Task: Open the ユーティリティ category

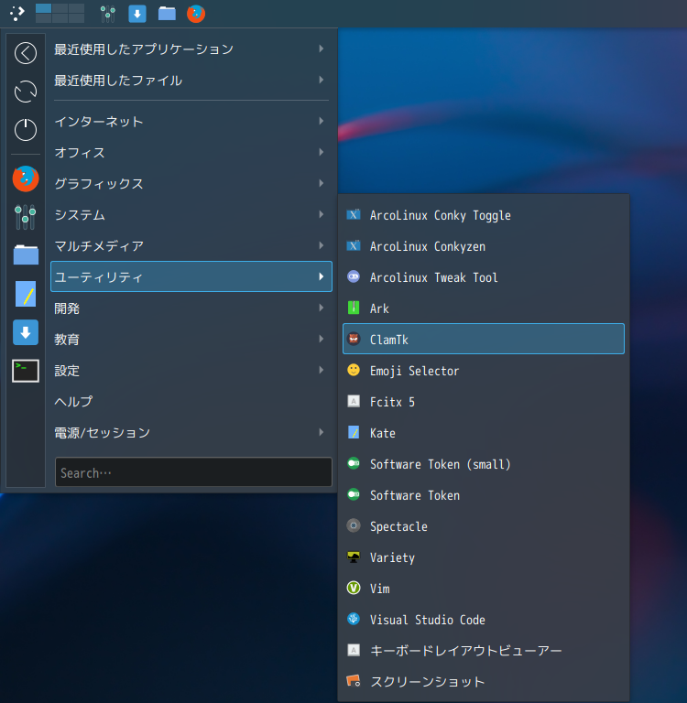Action: click(191, 276)
